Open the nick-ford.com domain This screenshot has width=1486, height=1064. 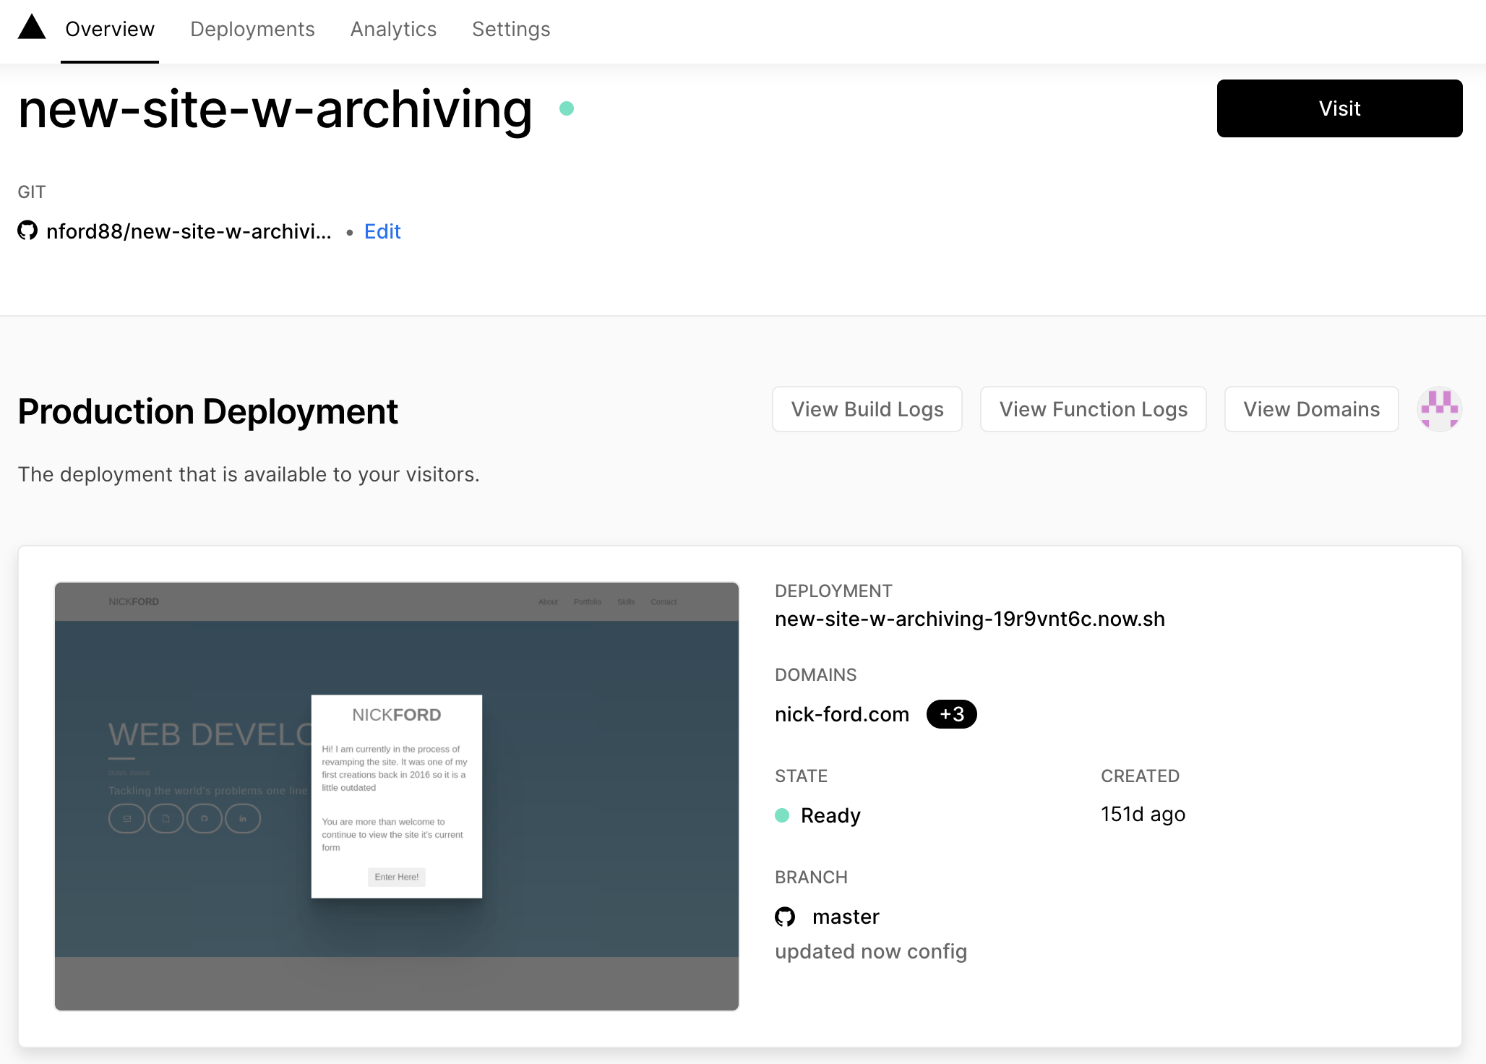842,714
